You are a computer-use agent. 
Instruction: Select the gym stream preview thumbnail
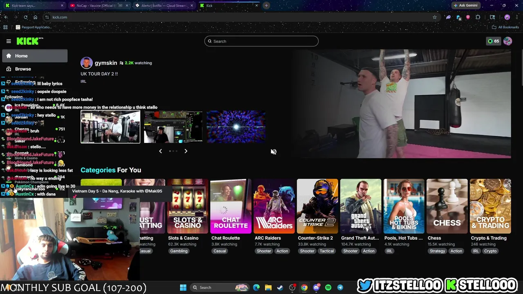[x=110, y=127]
